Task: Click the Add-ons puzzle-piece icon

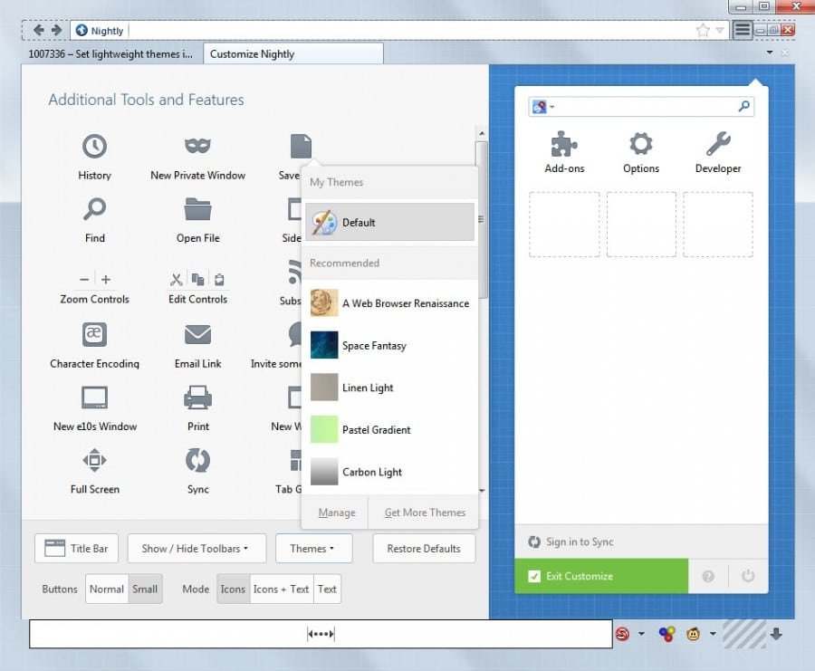Action: coord(564,142)
